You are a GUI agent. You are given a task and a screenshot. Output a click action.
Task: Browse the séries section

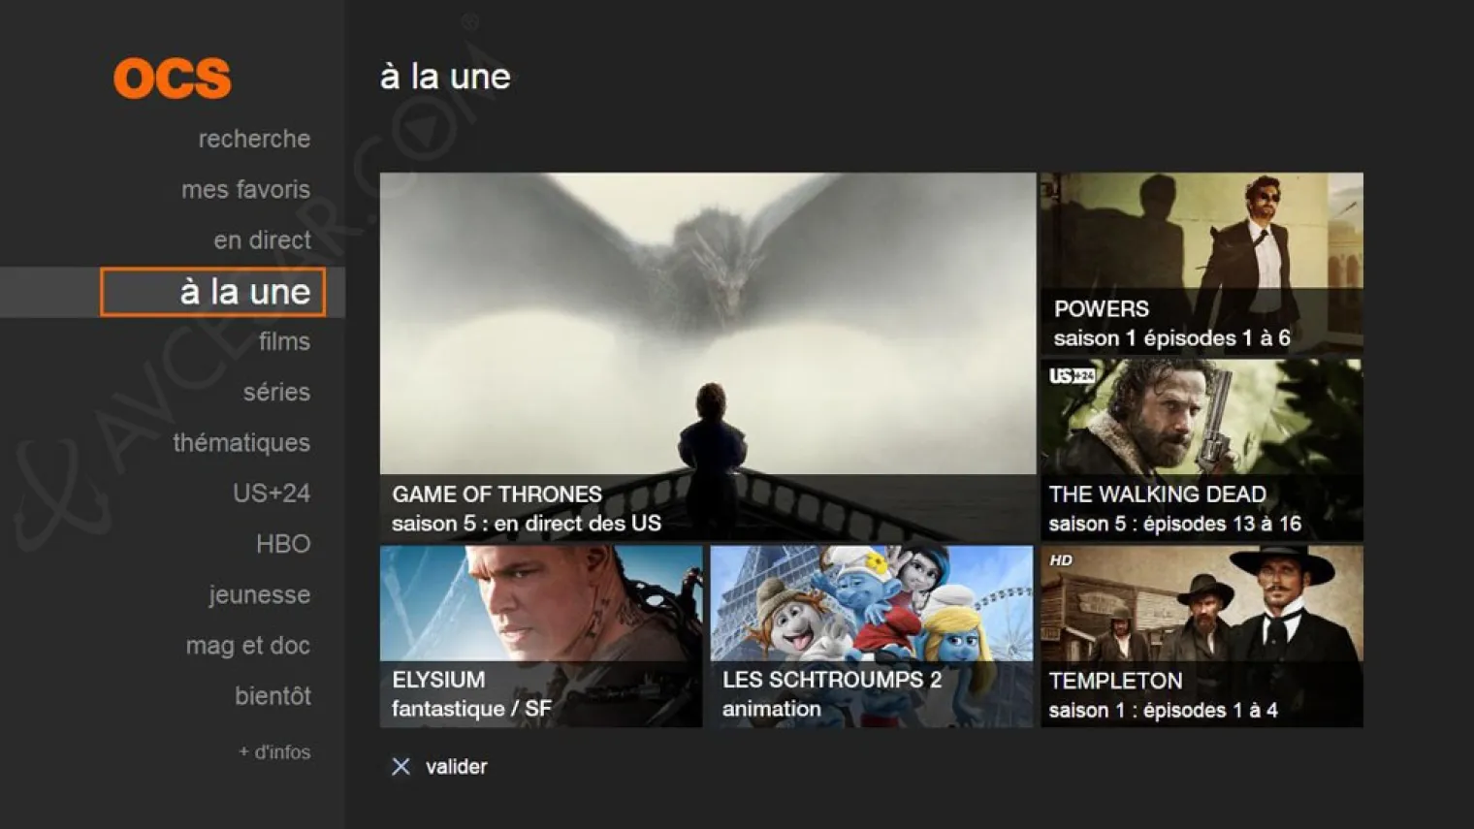click(x=276, y=392)
